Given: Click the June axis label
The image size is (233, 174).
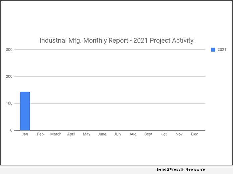Looking at the screenshot, I should point(102,134).
